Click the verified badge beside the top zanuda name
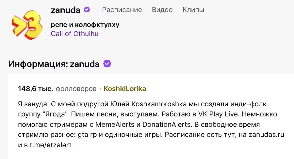 [87, 10]
